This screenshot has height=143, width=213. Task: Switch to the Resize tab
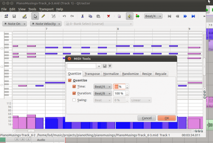click(x=147, y=74)
